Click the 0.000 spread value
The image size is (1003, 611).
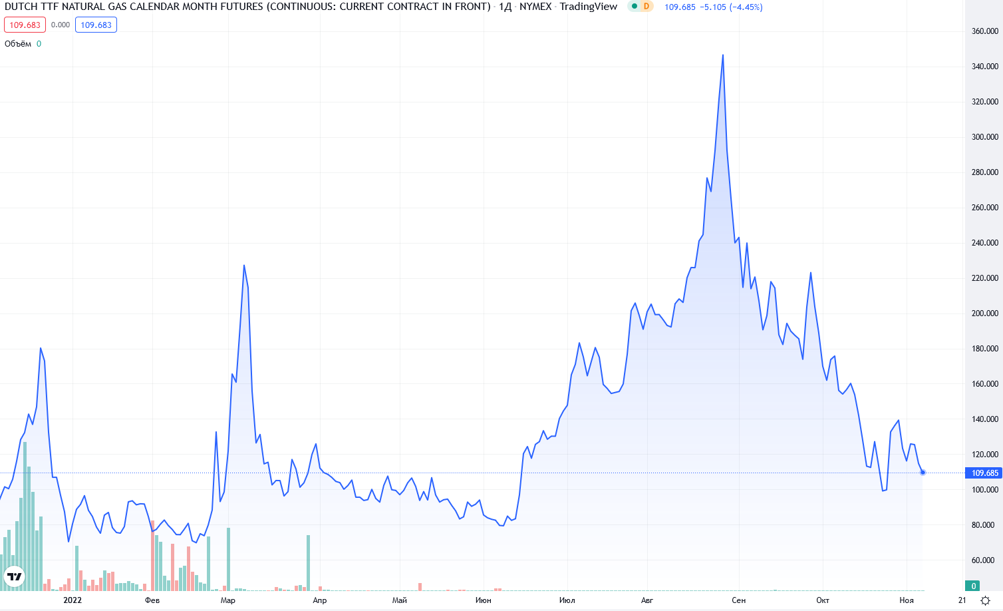click(61, 25)
